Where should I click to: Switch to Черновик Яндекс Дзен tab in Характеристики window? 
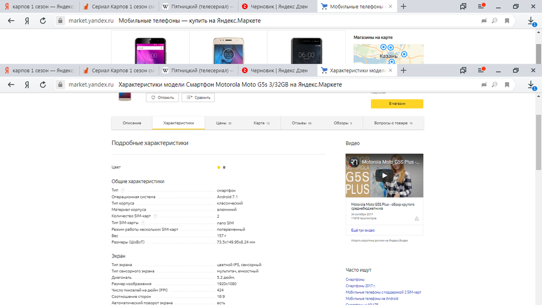277,70
